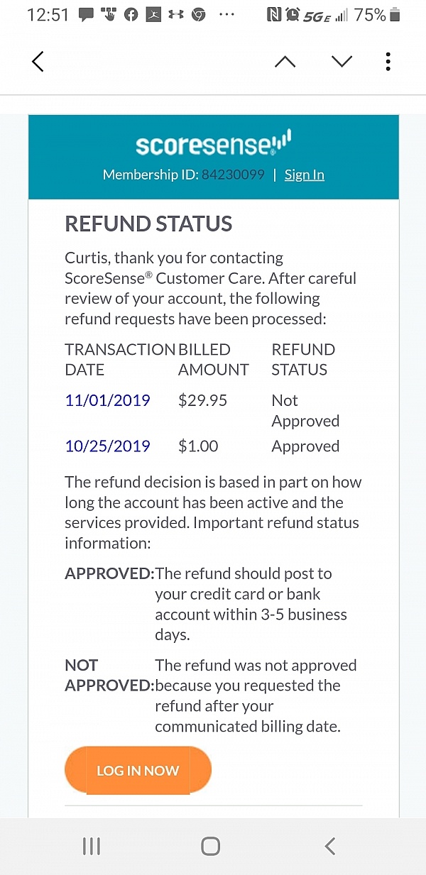Go to previous email with up chevron
Screen dimensions: 426x875
coord(285,62)
